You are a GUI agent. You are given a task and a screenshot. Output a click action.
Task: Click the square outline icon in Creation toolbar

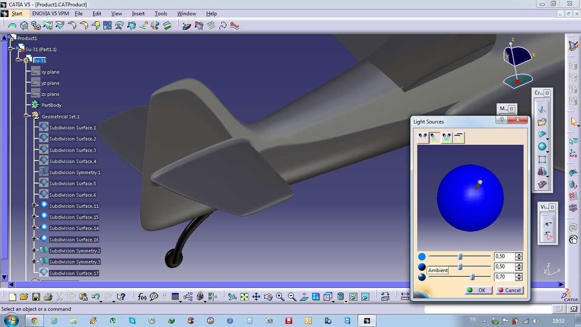pyautogui.click(x=542, y=160)
